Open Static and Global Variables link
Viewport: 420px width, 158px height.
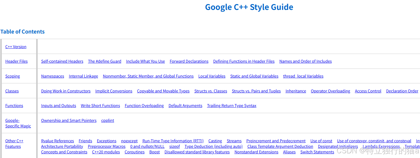pyautogui.click(x=254, y=76)
